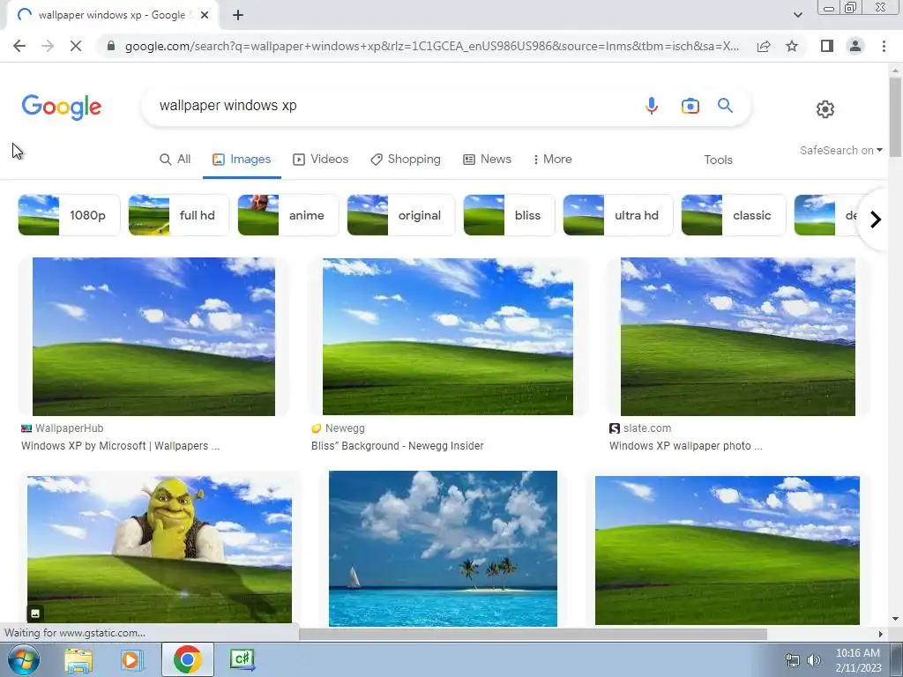
Task: Open Chrome three-dot menu
Action: point(884,46)
